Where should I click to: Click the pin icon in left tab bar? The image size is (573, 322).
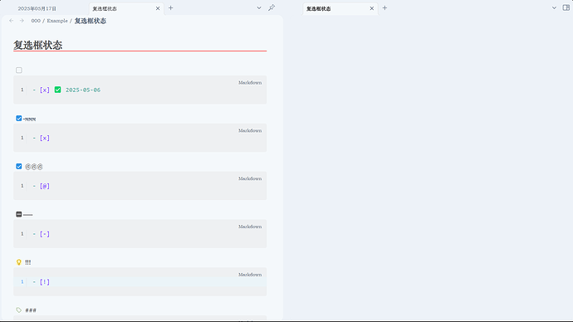(272, 7)
